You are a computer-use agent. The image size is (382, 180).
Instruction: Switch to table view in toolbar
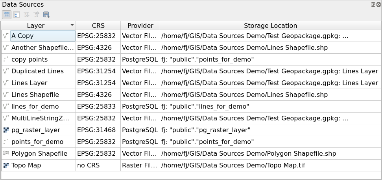[x=7, y=15]
